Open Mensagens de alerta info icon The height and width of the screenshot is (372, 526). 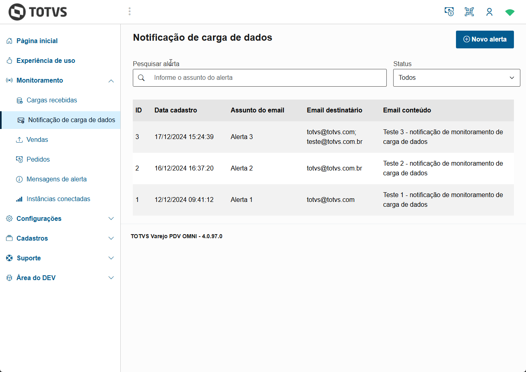pos(19,179)
